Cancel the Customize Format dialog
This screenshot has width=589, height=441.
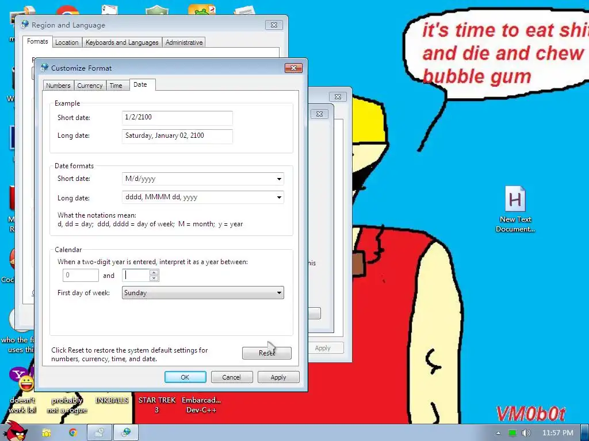(231, 377)
